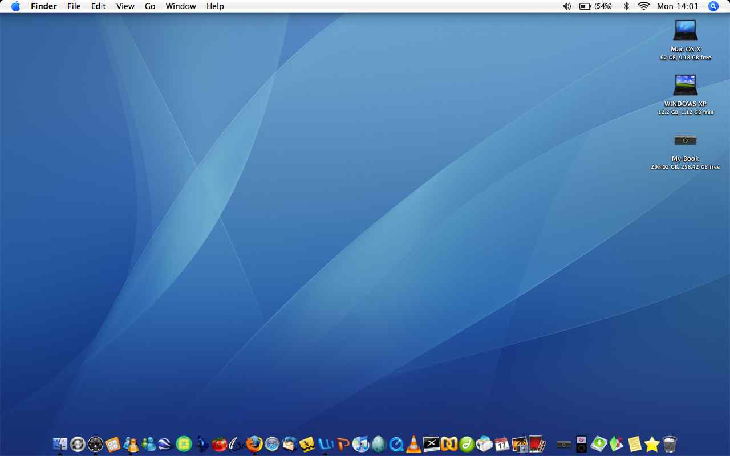The height and width of the screenshot is (456, 730).
Task: Open the File menu
Action: click(x=74, y=6)
